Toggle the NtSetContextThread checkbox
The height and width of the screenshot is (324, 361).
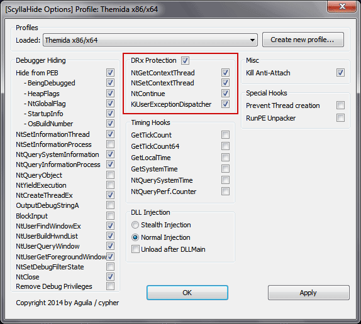point(225,83)
